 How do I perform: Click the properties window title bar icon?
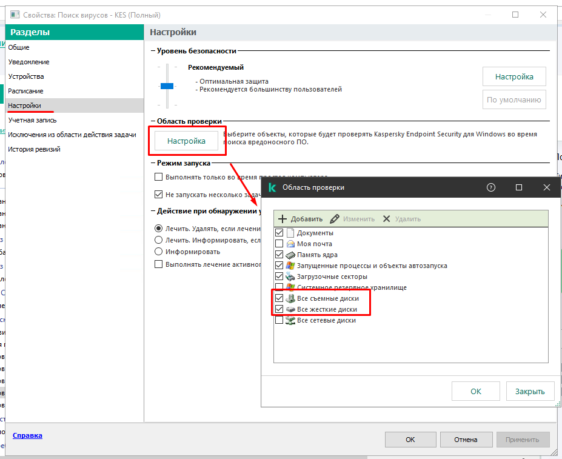click(15, 15)
